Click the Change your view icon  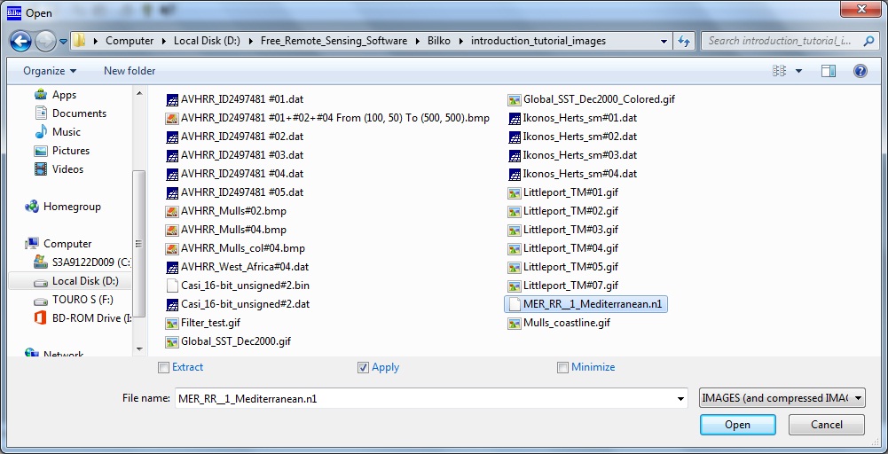(780, 71)
